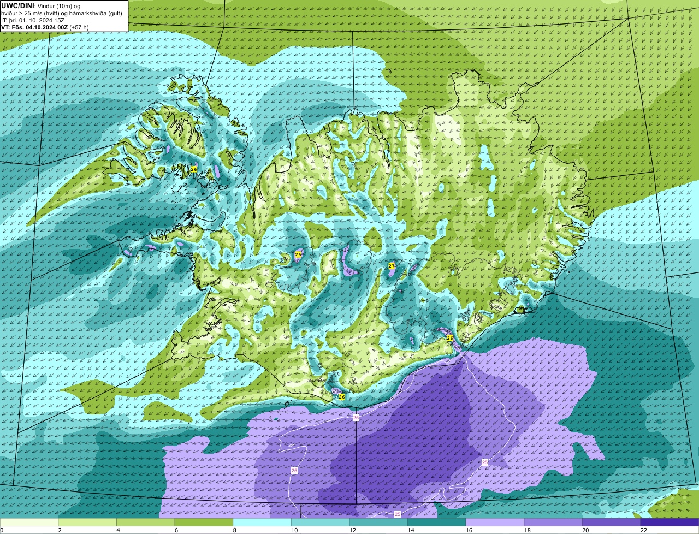Pick the olive green 6–8 m/s swatch
The height and width of the screenshot is (534, 699).
[204, 522]
